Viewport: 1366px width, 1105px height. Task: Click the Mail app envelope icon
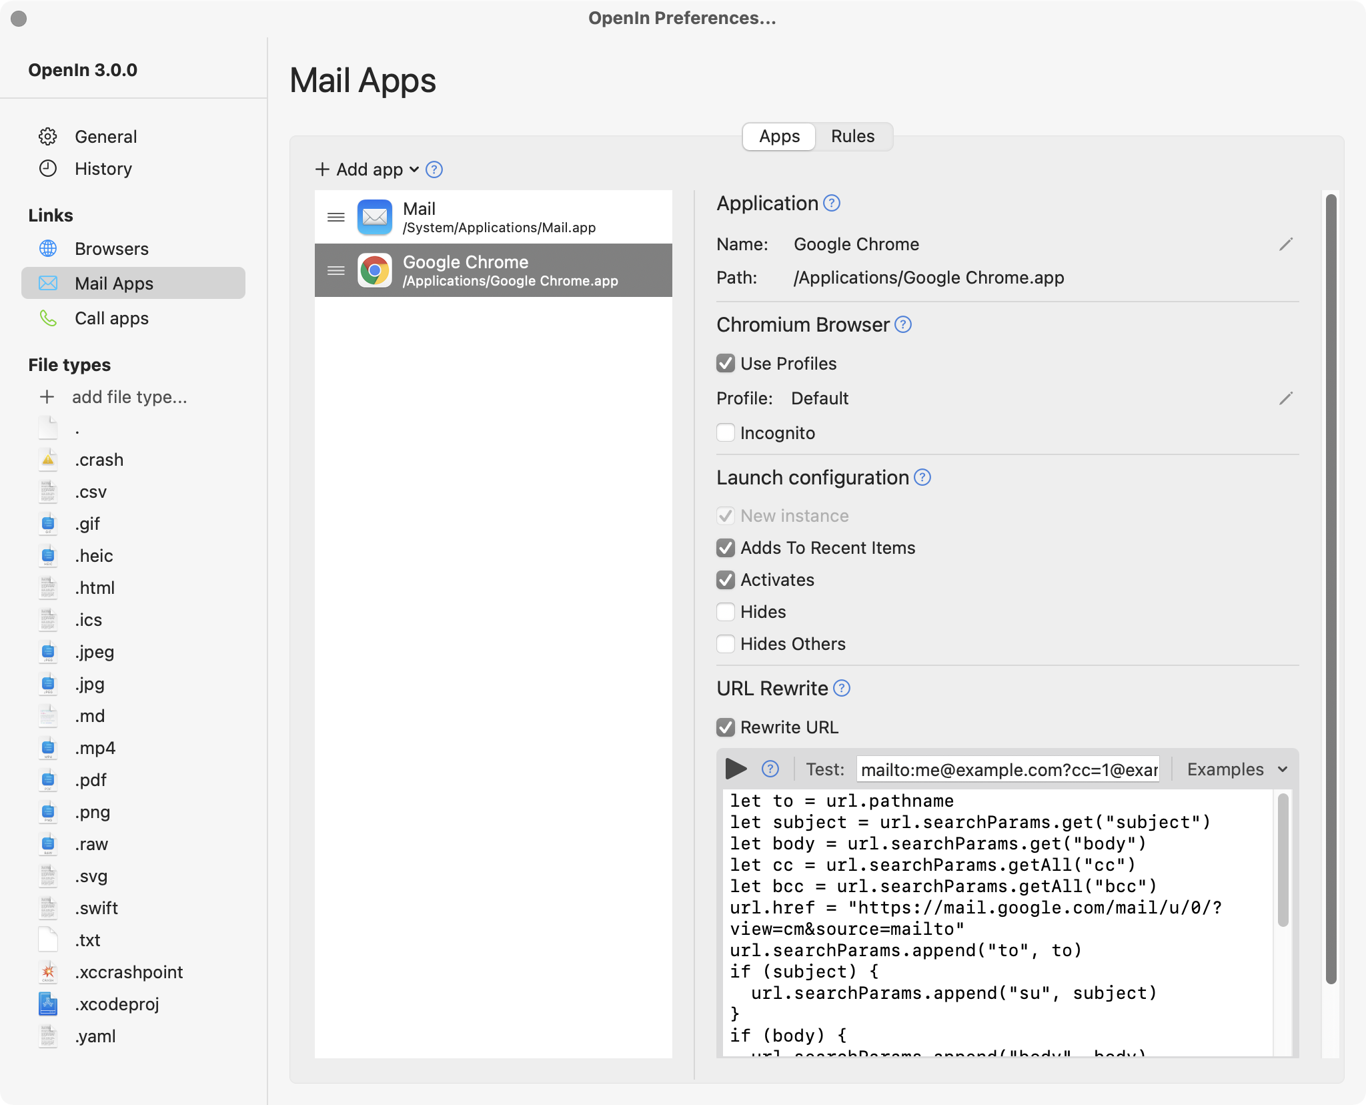pos(374,217)
